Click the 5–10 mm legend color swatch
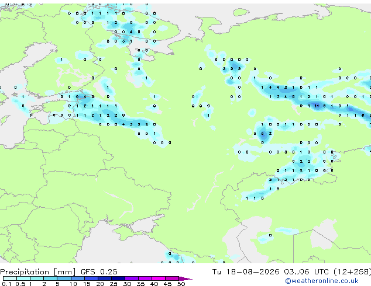The image size is (371, 286). pyautogui.click(x=64, y=278)
